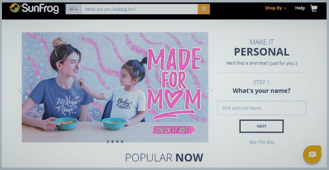Focus the What are you looking for search box
This screenshot has width=329, height=170.
pyautogui.click(x=139, y=9)
